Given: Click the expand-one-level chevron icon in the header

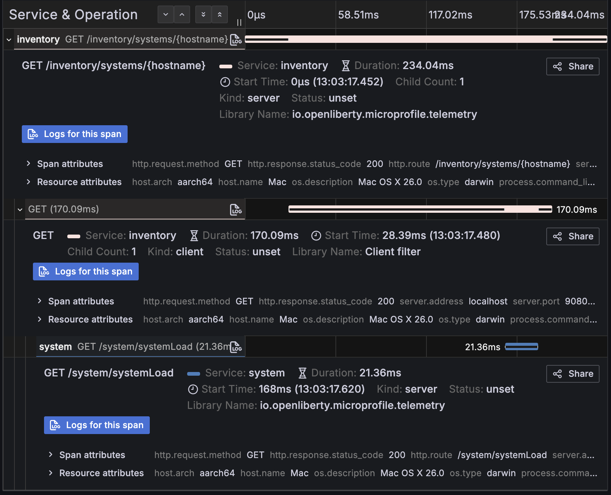Looking at the screenshot, I should click(x=165, y=14).
